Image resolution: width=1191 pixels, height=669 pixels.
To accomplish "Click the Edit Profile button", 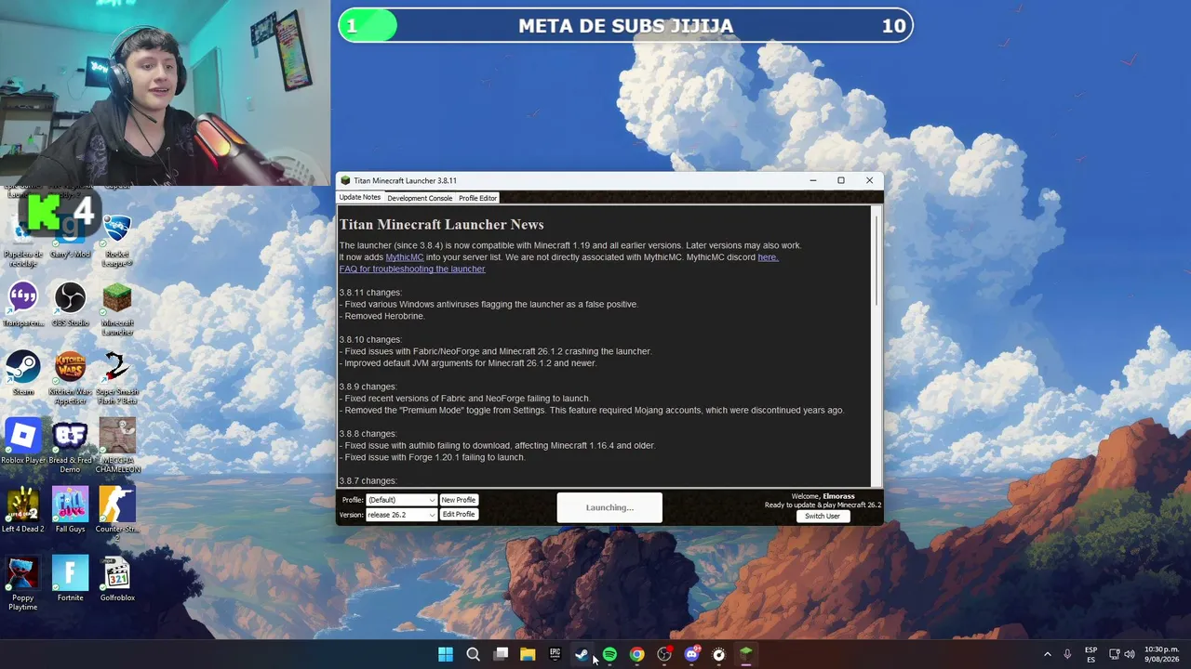I will (x=459, y=515).
